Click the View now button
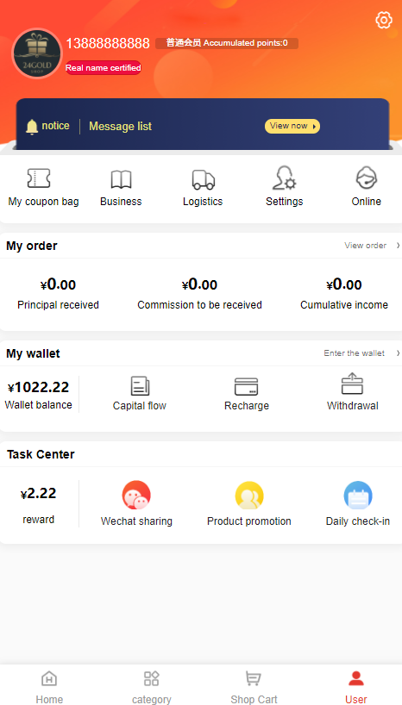This screenshot has width=402, height=705. point(292,126)
